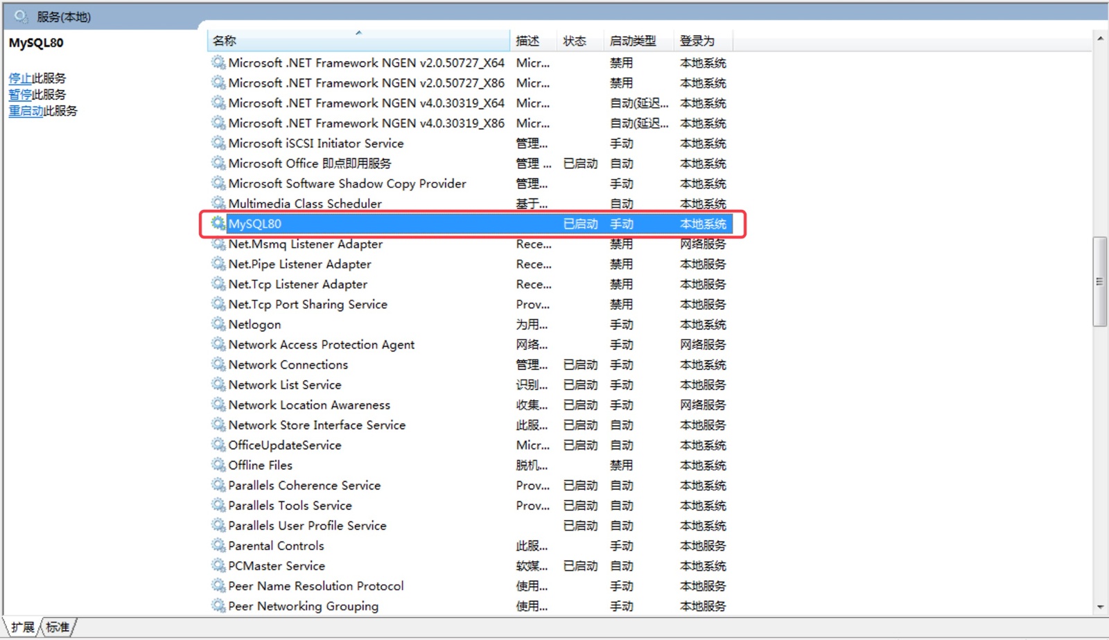Click the PCMaster Service gear icon
This screenshot has height=640, width=1109.
click(218, 565)
